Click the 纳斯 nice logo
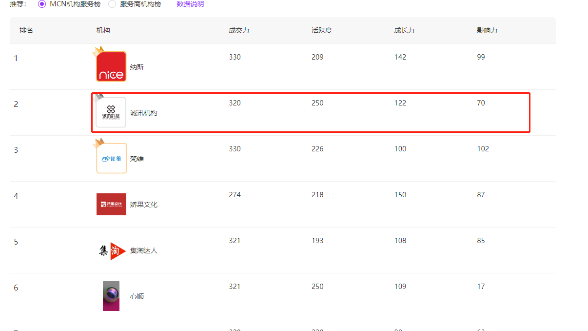 pyautogui.click(x=111, y=66)
